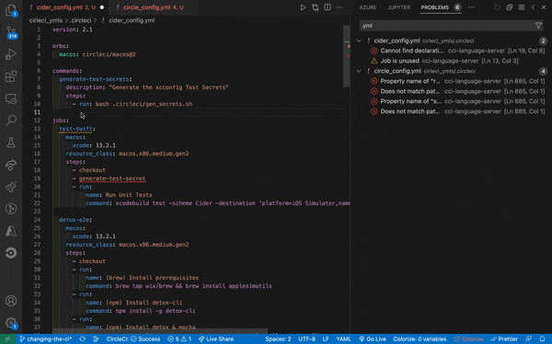This screenshot has width=552, height=344.
Task: Open YAML language mode selector
Action: (x=343, y=339)
